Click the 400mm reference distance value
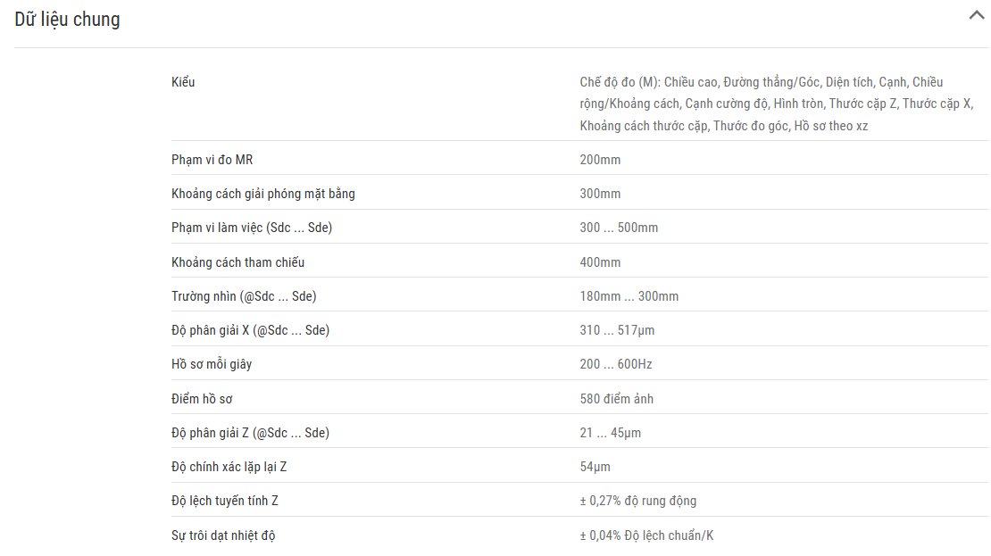This screenshot has width=991, height=556. pyautogui.click(x=600, y=262)
